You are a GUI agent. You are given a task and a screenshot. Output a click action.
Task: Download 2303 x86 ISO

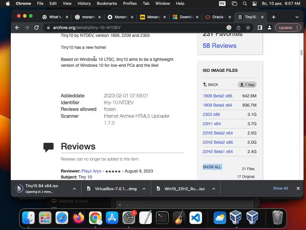coord(211,114)
